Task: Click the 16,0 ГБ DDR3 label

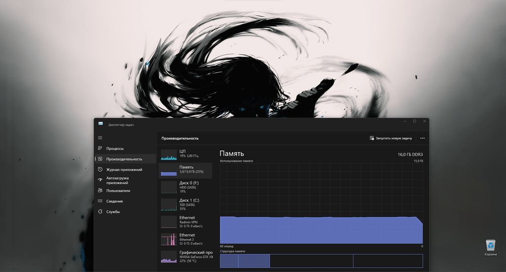Action: point(410,155)
